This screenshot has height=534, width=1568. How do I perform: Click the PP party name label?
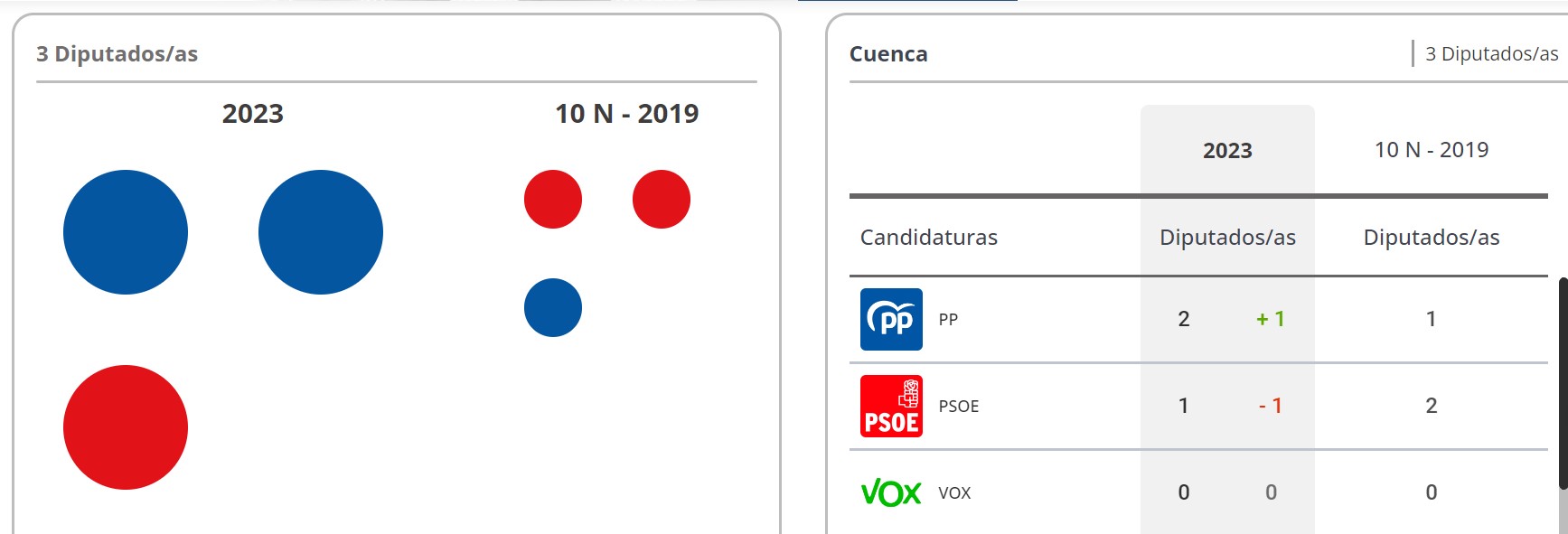point(948,319)
